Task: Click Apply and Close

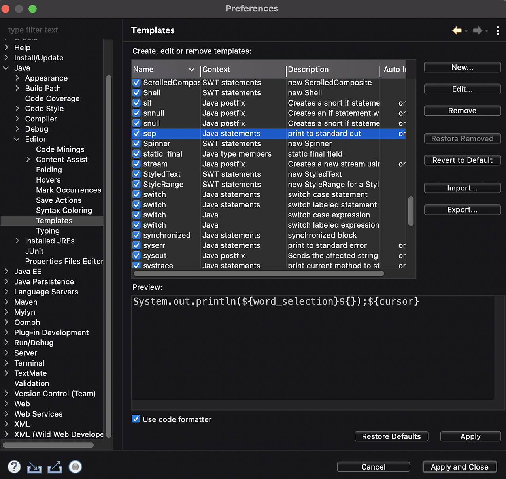Action: [459, 467]
